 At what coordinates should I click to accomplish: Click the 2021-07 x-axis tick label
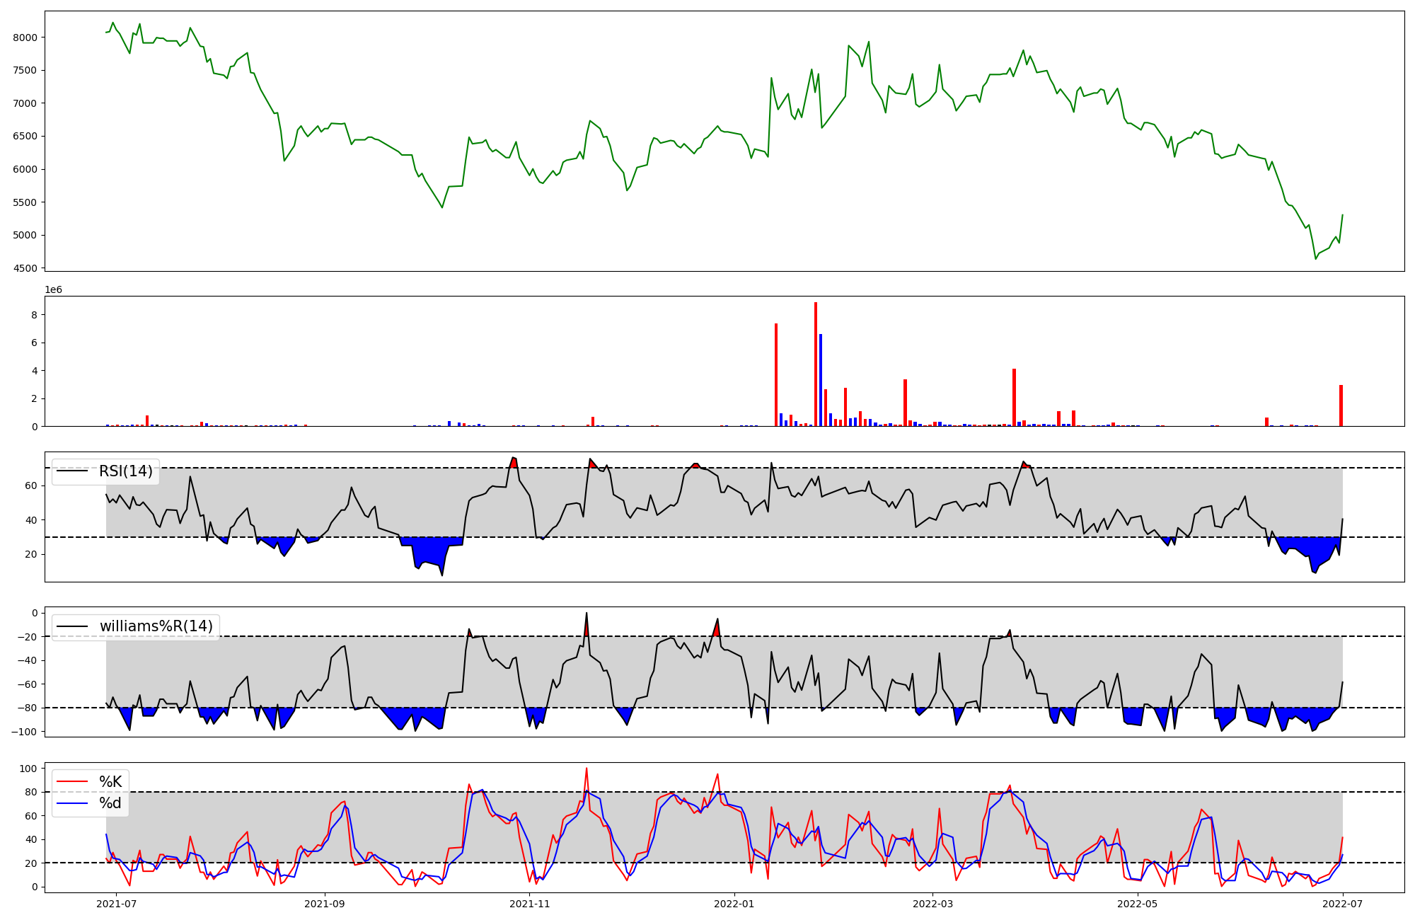coord(116,904)
